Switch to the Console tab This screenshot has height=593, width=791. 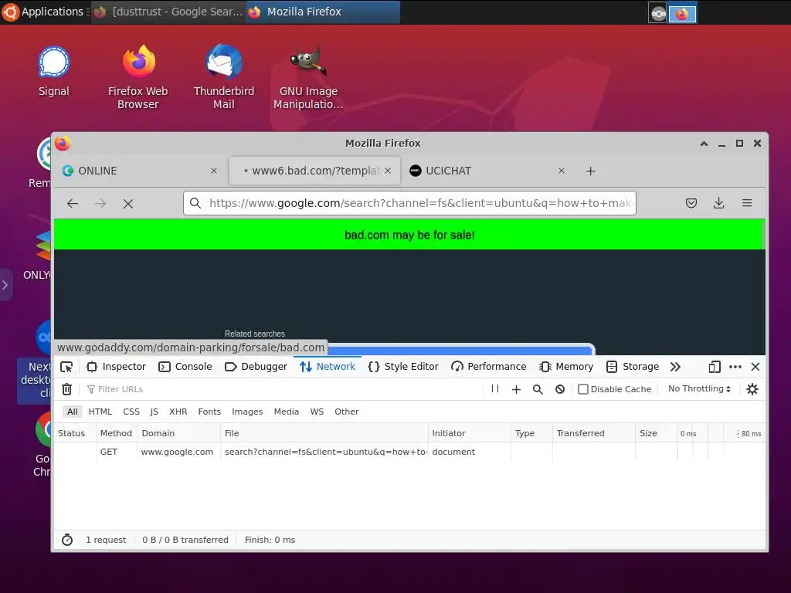[185, 367]
